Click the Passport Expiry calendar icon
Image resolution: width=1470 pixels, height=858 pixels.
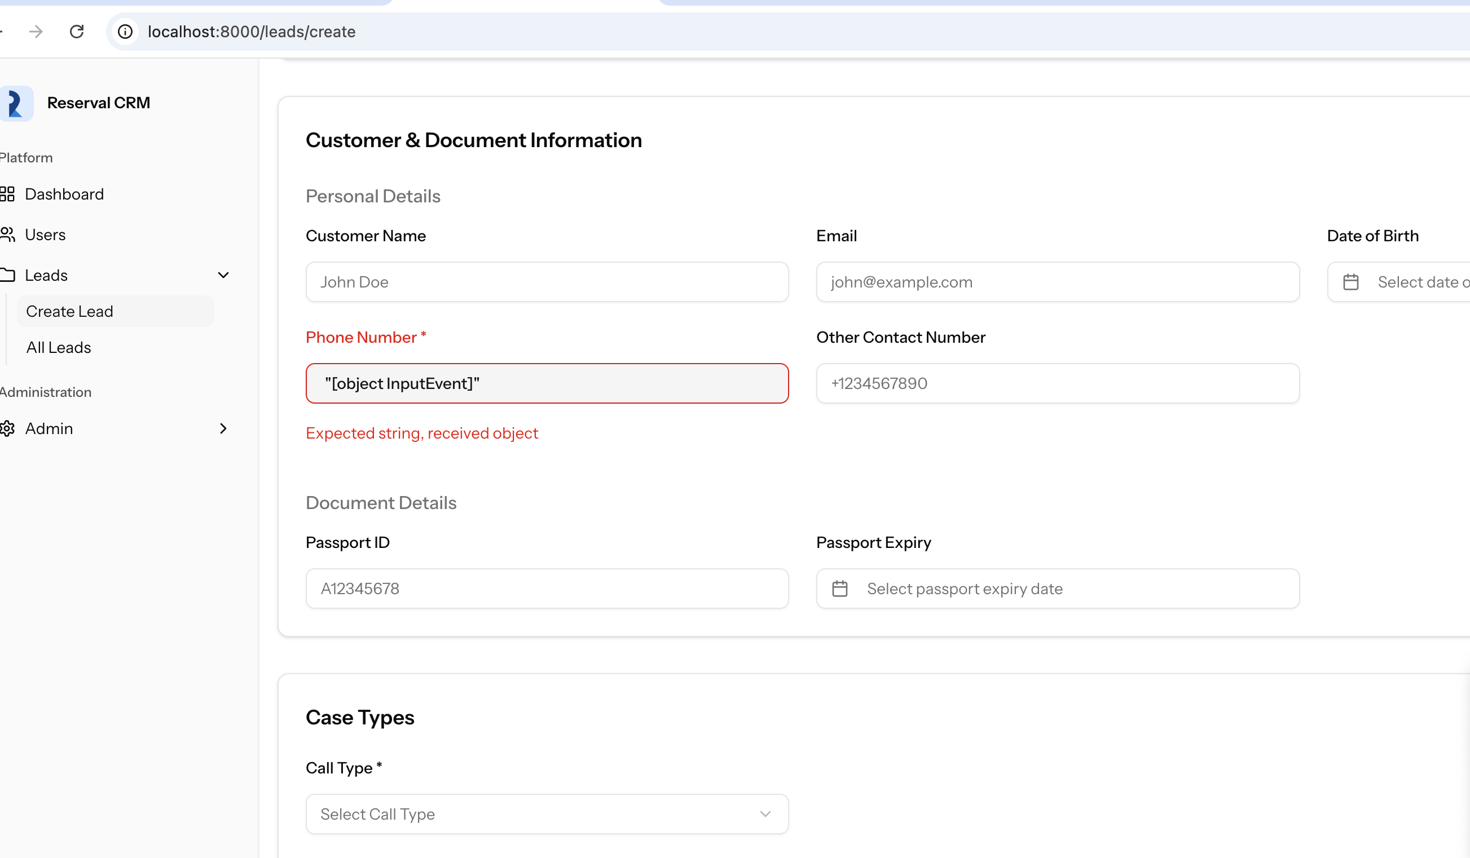tap(839, 589)
